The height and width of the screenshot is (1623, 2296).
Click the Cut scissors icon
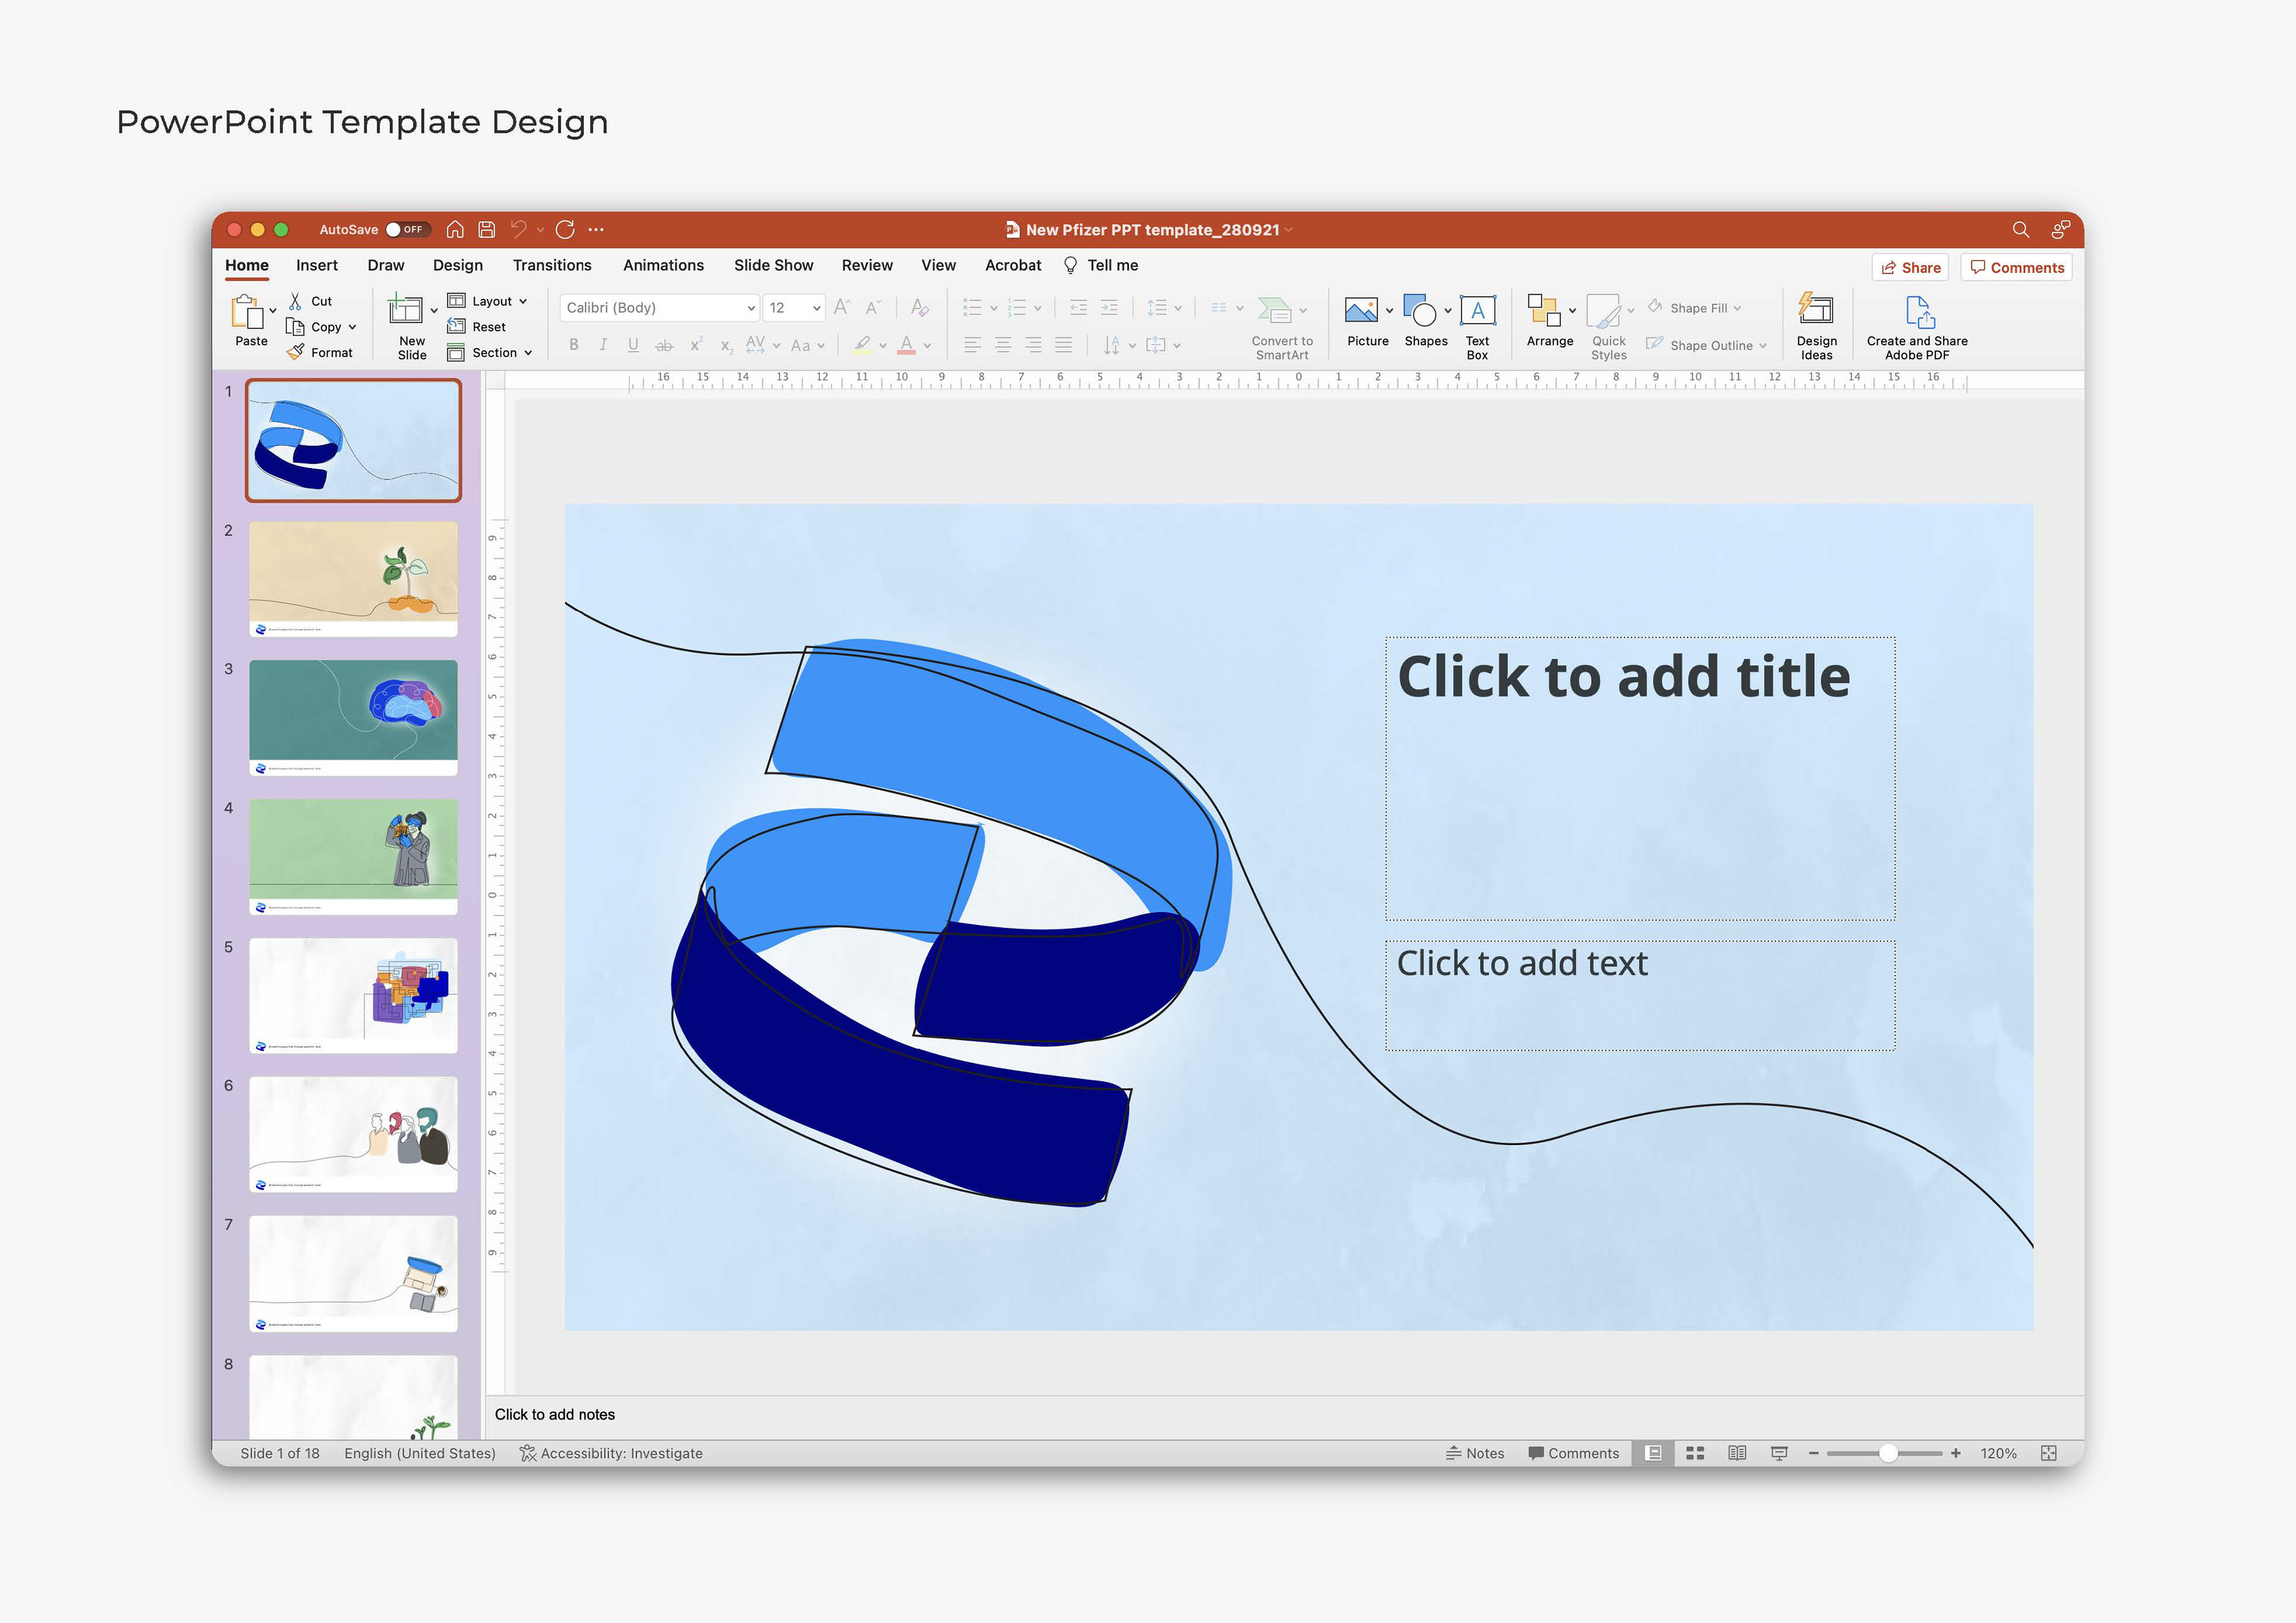point(295,301)
